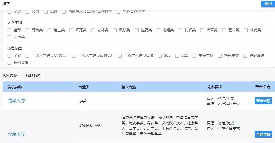Enable 一流学科建设高校 filter
Image resolution: width=275 pixels, height=143 pixels.
click(120, 56)
